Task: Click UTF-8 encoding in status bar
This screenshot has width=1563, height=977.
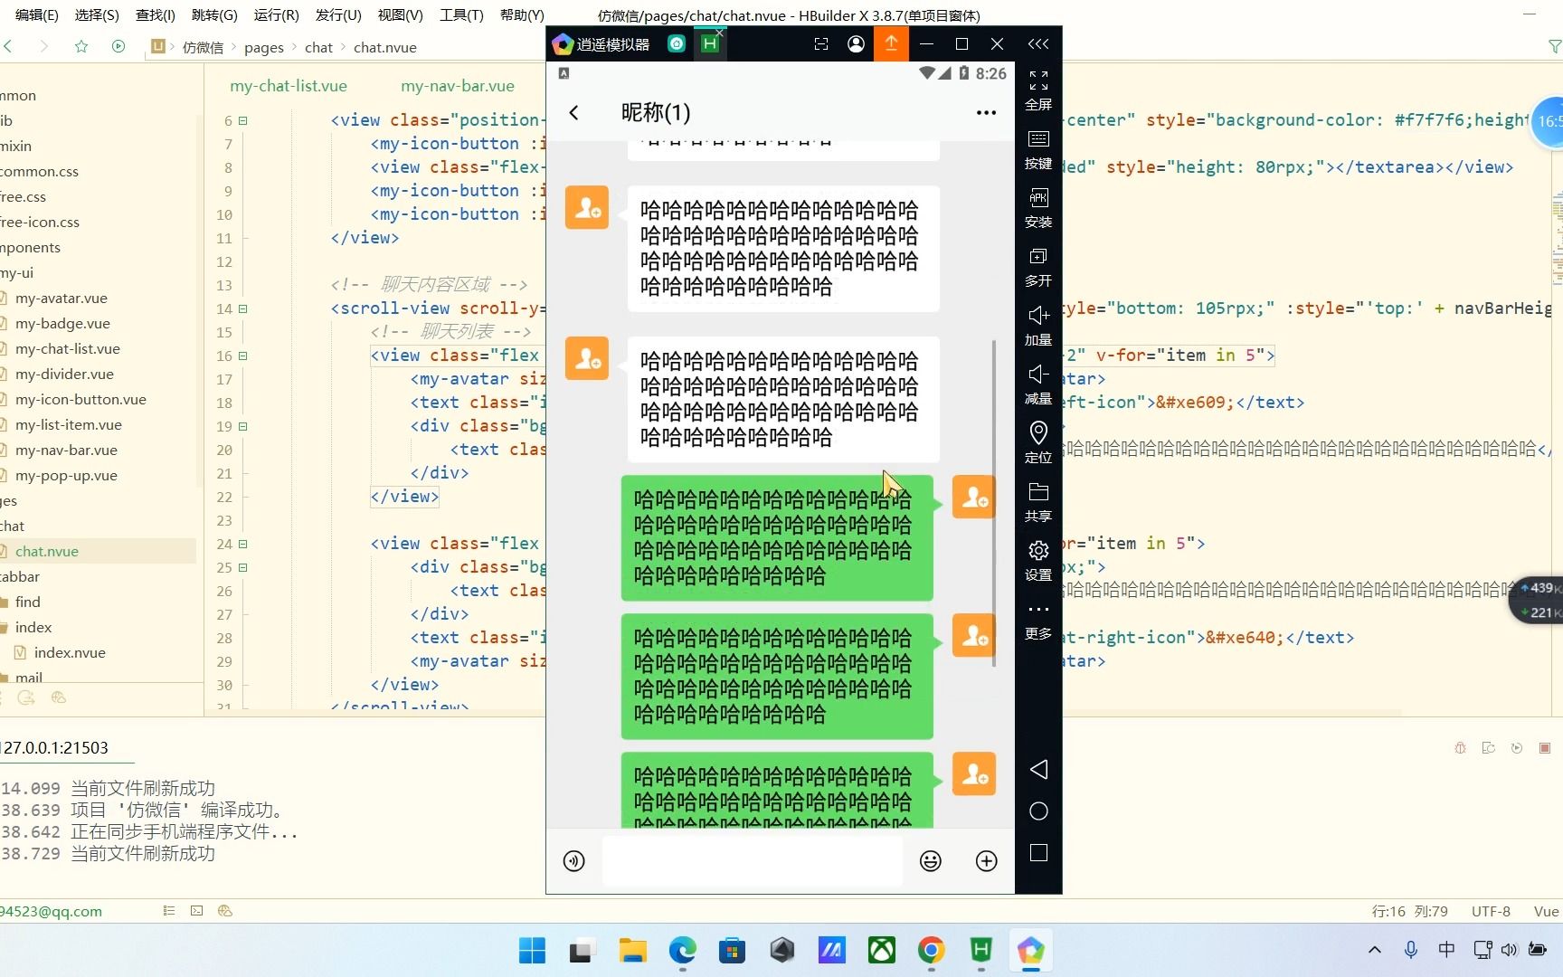Action: pyautogui.click(x=1491, y=911)
